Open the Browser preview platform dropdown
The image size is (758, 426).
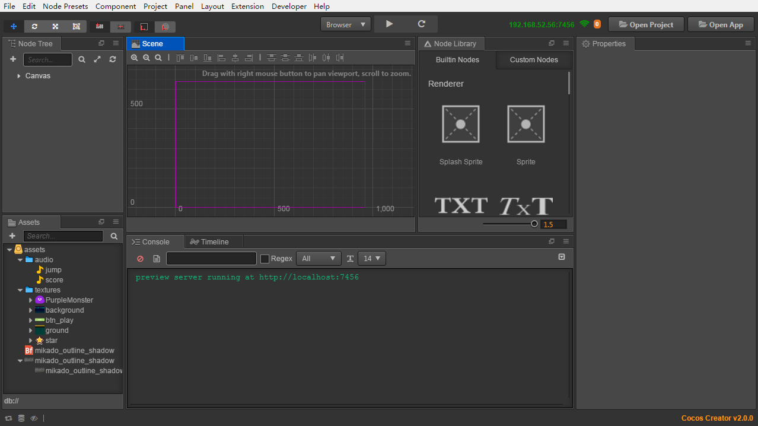(x=346, y=24)
